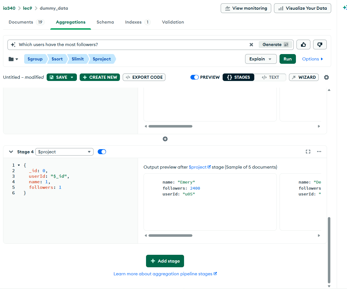Toggle the PREVIEW switch
The image size is (347, 290).
click(x=194, y=77)
